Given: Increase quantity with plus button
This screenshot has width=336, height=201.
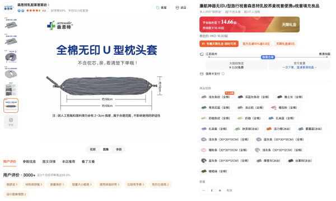Looking at the screenshot, I should 220,190.
